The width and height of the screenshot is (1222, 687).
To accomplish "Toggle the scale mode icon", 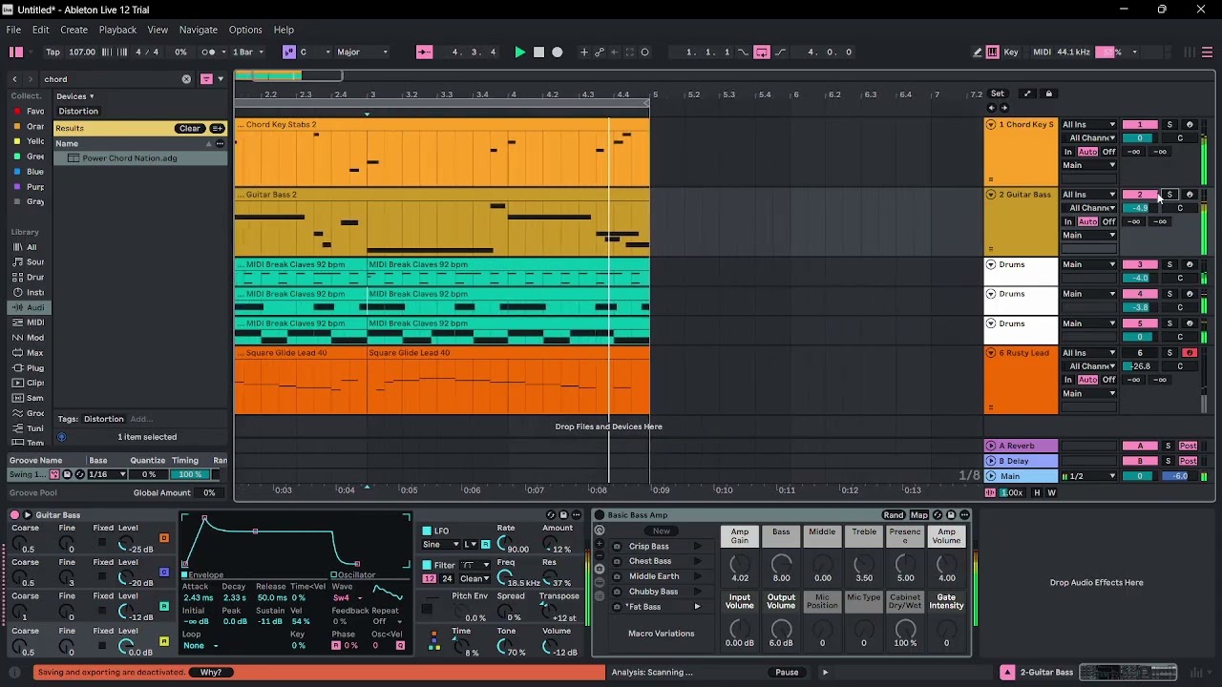I will point(288,52).
